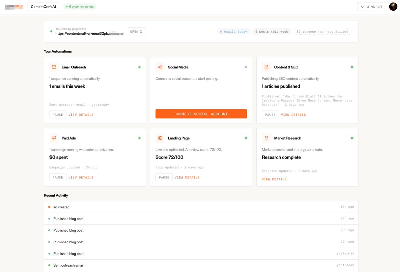Viewport: 400px width, 272px height.
Task: Pause the Email Outreach automation
Action: 58,114
